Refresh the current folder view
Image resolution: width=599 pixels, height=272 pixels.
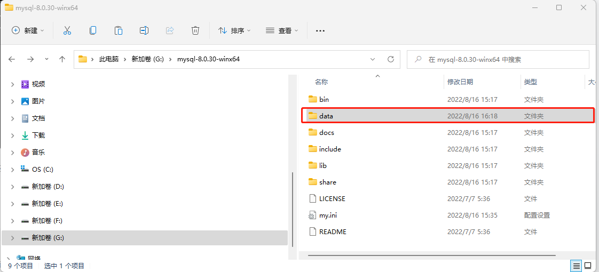click(x=390, y=59)
